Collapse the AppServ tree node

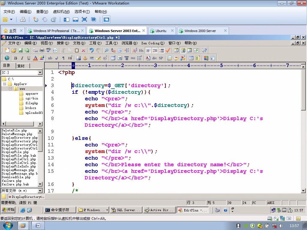click(5, 84)
